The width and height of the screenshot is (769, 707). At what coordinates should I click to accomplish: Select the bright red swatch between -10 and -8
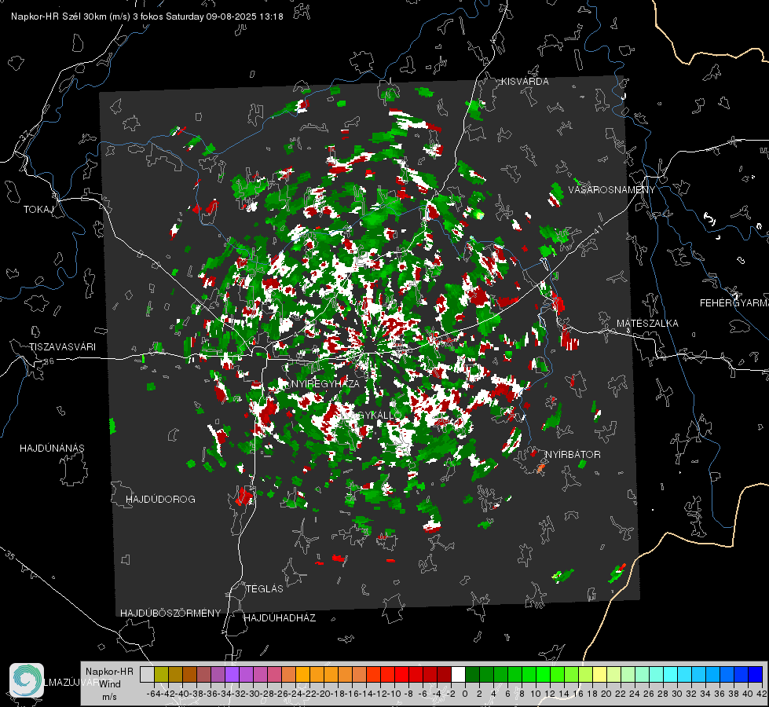[401, 674]
